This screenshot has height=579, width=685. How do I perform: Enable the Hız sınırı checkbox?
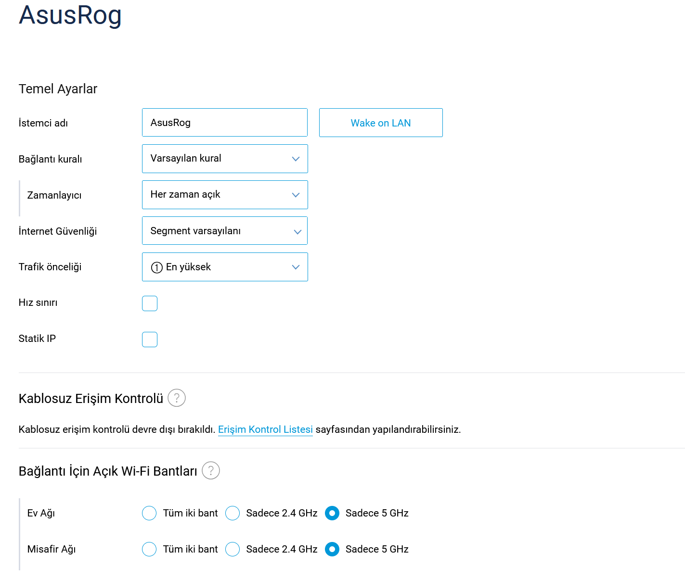pos(150,303)
